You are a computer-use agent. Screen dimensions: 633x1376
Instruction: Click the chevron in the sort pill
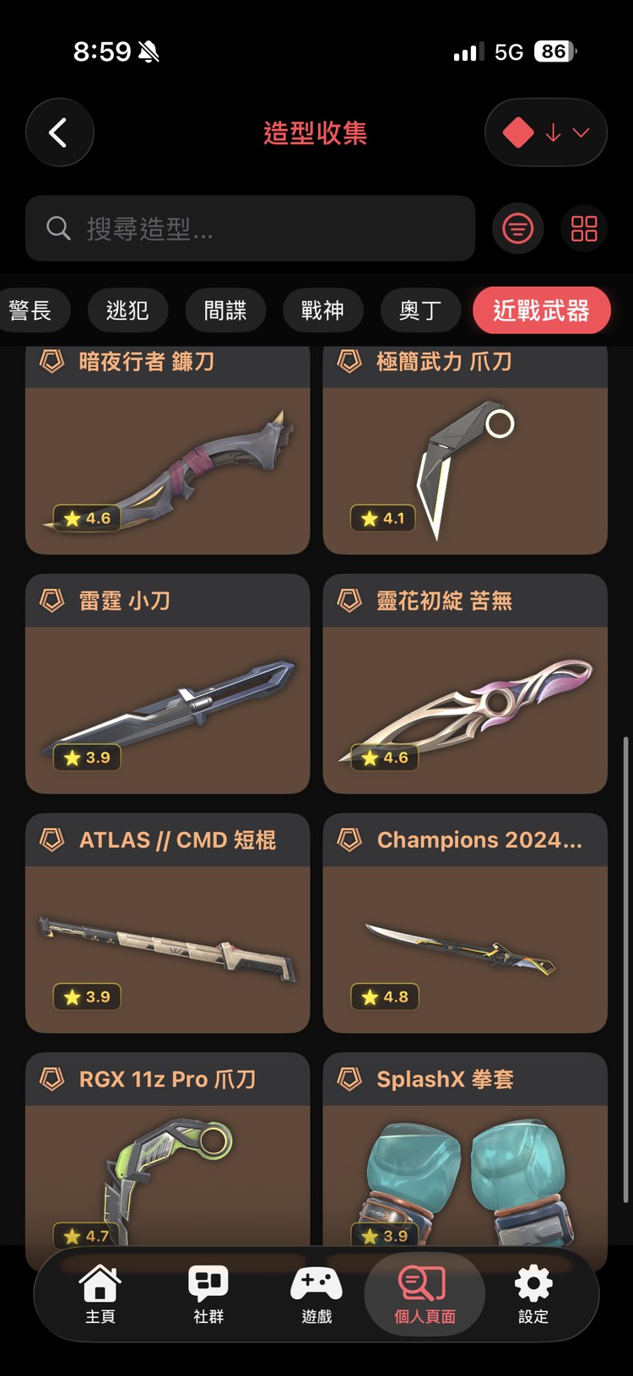coord(581,132)
